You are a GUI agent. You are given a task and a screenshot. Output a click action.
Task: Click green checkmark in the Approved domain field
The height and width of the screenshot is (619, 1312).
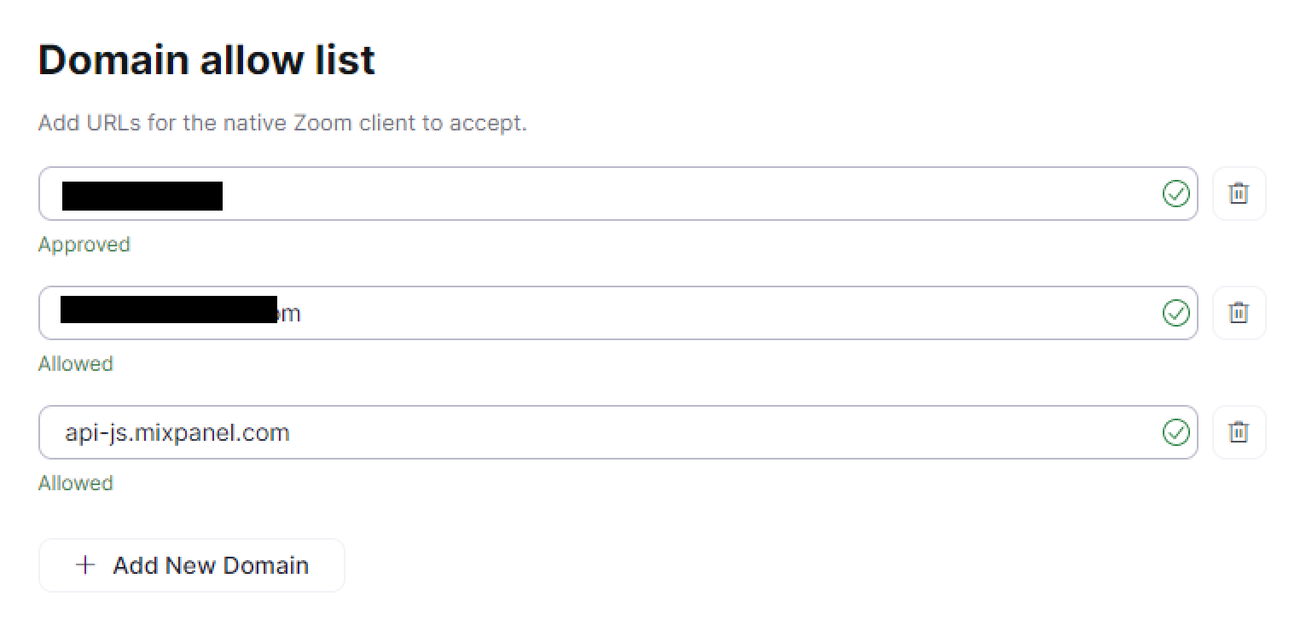[1176, 194]
